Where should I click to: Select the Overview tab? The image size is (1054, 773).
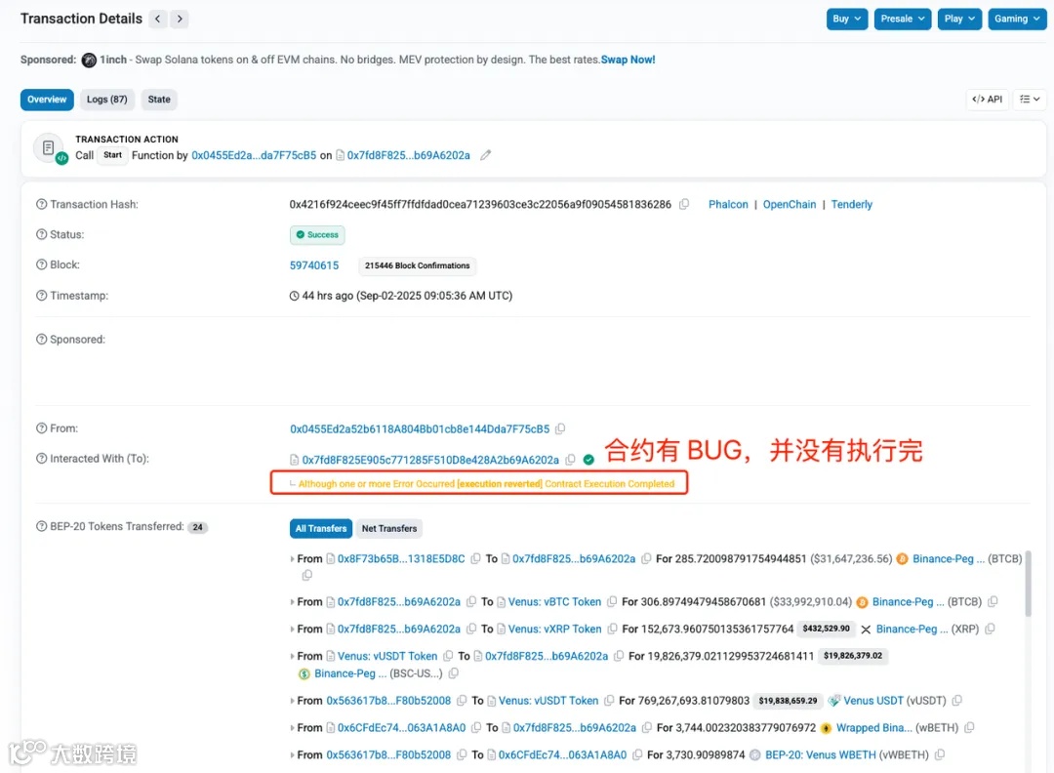click(47, 100)
